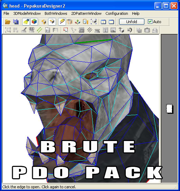
Task: Click the stacked line style icon
Action: [x=97, y=30]
